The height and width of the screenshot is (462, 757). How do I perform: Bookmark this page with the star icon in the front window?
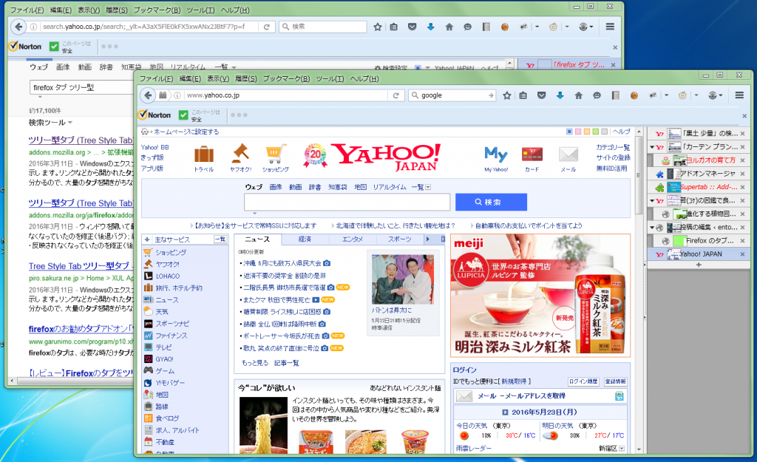[x=507, y=95]
